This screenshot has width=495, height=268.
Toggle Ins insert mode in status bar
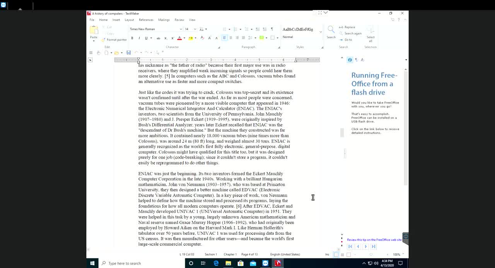click(327, 254)
